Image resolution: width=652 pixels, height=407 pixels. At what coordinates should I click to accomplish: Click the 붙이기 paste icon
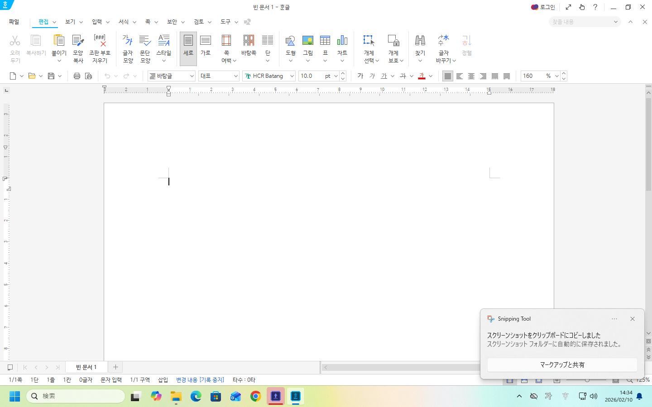[59, 41]
